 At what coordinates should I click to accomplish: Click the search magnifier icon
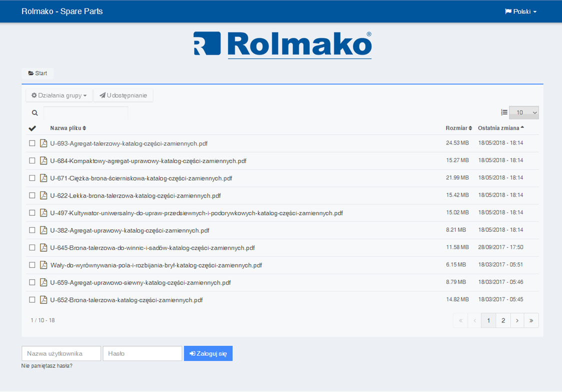(35, 113)
